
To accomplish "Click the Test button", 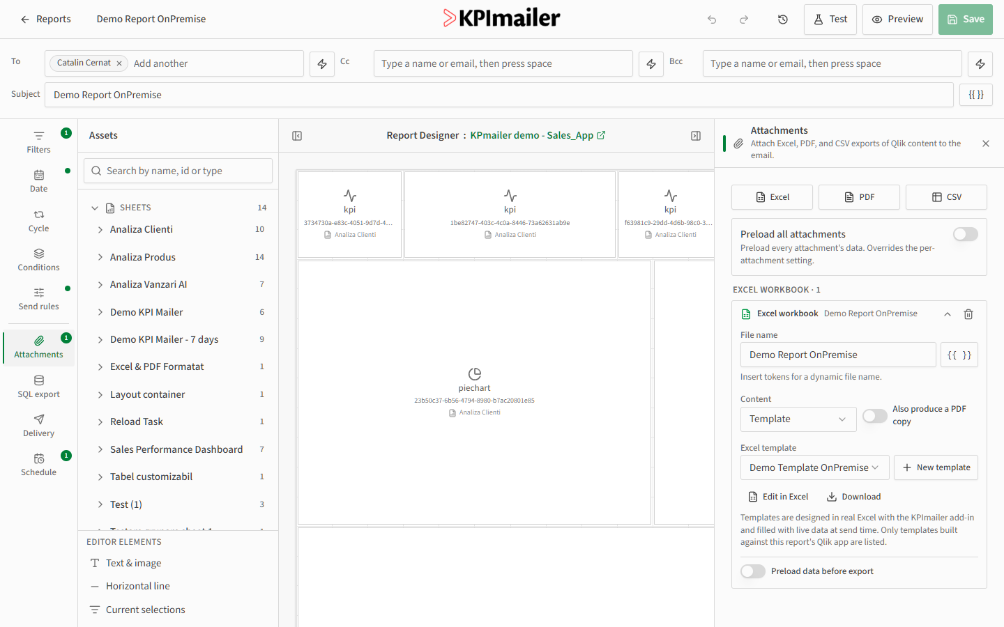I will [830, 20].
